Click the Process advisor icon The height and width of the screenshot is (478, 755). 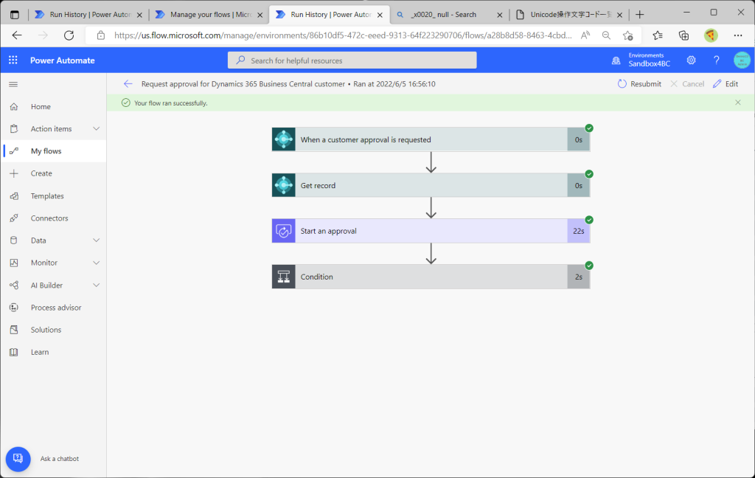point(14,308)
